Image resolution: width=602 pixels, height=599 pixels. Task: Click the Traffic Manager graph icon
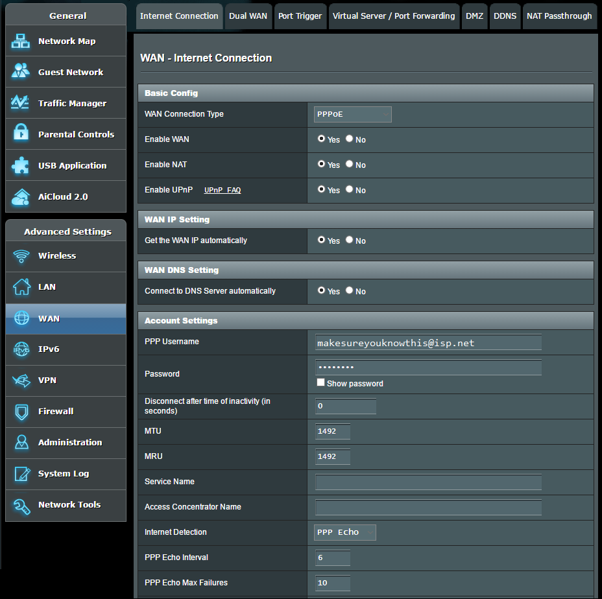tap(20, 102)
